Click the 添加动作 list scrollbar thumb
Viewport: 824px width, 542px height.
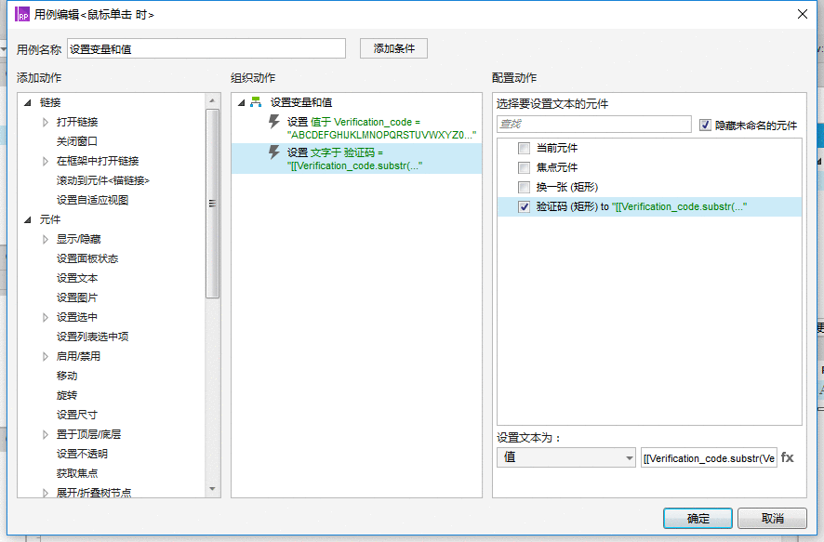click(x=212, y=204)
